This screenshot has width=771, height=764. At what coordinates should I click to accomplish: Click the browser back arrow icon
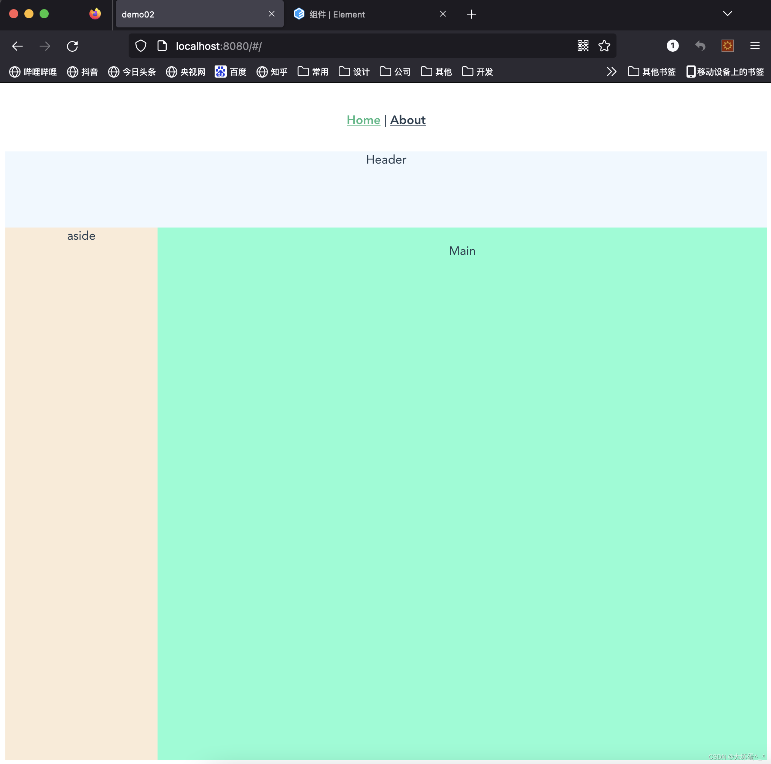tap(18, 46)
